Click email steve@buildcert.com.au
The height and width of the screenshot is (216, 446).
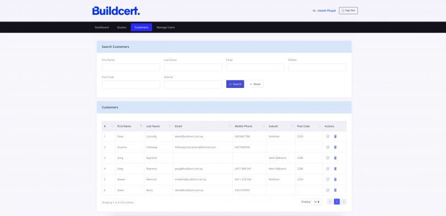click(189, 190)
